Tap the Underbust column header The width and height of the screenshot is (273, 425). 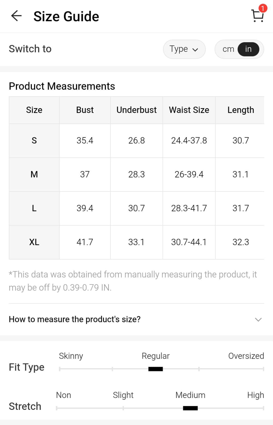coord(136,110)
